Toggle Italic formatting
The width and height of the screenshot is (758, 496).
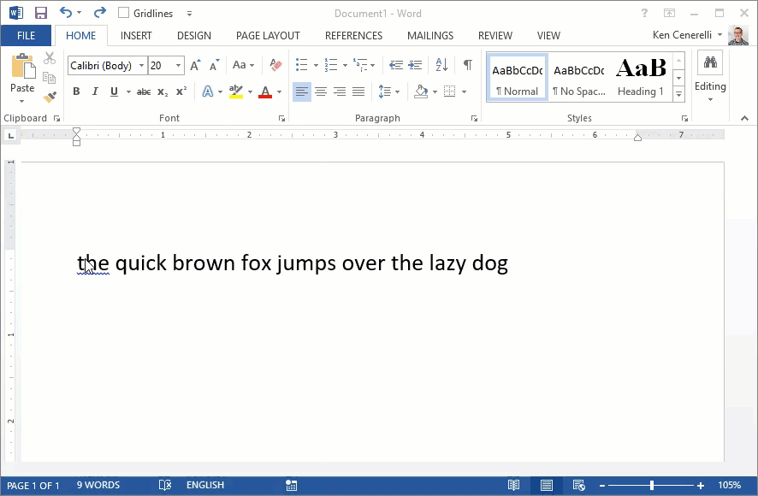pos(95,92)
